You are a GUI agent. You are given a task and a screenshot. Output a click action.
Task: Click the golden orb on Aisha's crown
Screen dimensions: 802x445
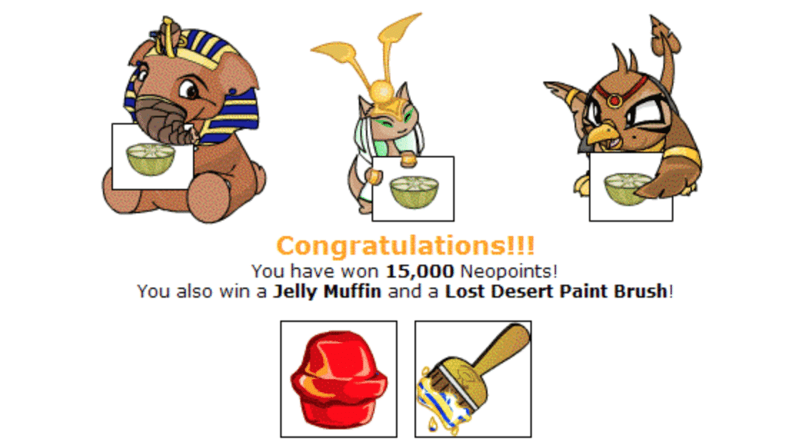pyautogui.click(x=382, y=92)
